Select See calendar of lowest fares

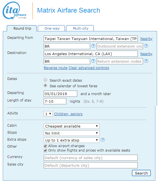[45, 86]
